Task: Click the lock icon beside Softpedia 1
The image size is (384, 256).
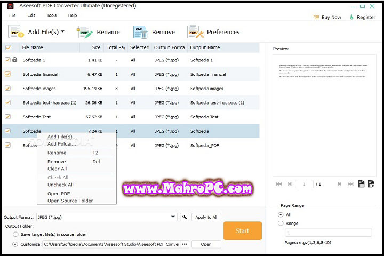Action: [x=15, y=60]
